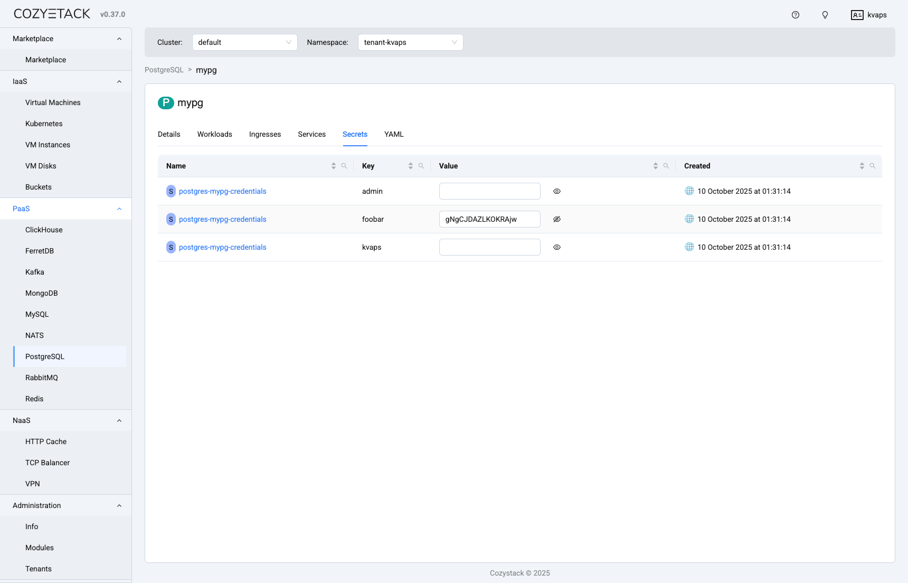Click the PostgreSQL icon beside mypg title

coord(165,103)
